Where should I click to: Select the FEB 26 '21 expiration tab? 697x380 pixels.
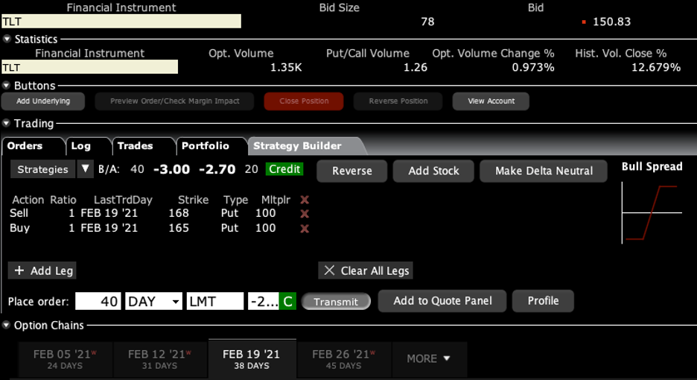pyautogui.click(x=343, y=358)
